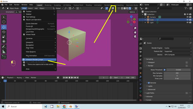This screenshot has width=193, height=109.
Task: Click the Max Samples value field
Action: tap(177, 73)
